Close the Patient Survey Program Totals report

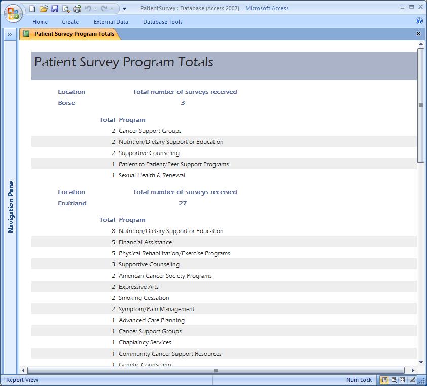pos(419,34)
